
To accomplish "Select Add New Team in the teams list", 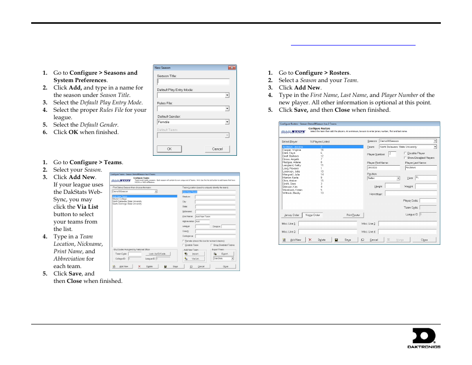I will click(x=144, y=196).
